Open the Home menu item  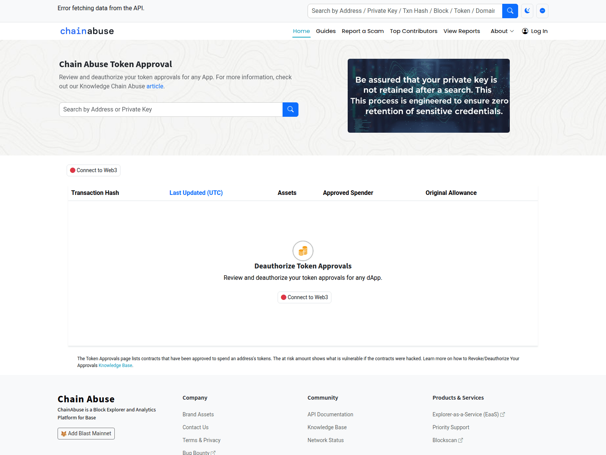tap(301, 31)
